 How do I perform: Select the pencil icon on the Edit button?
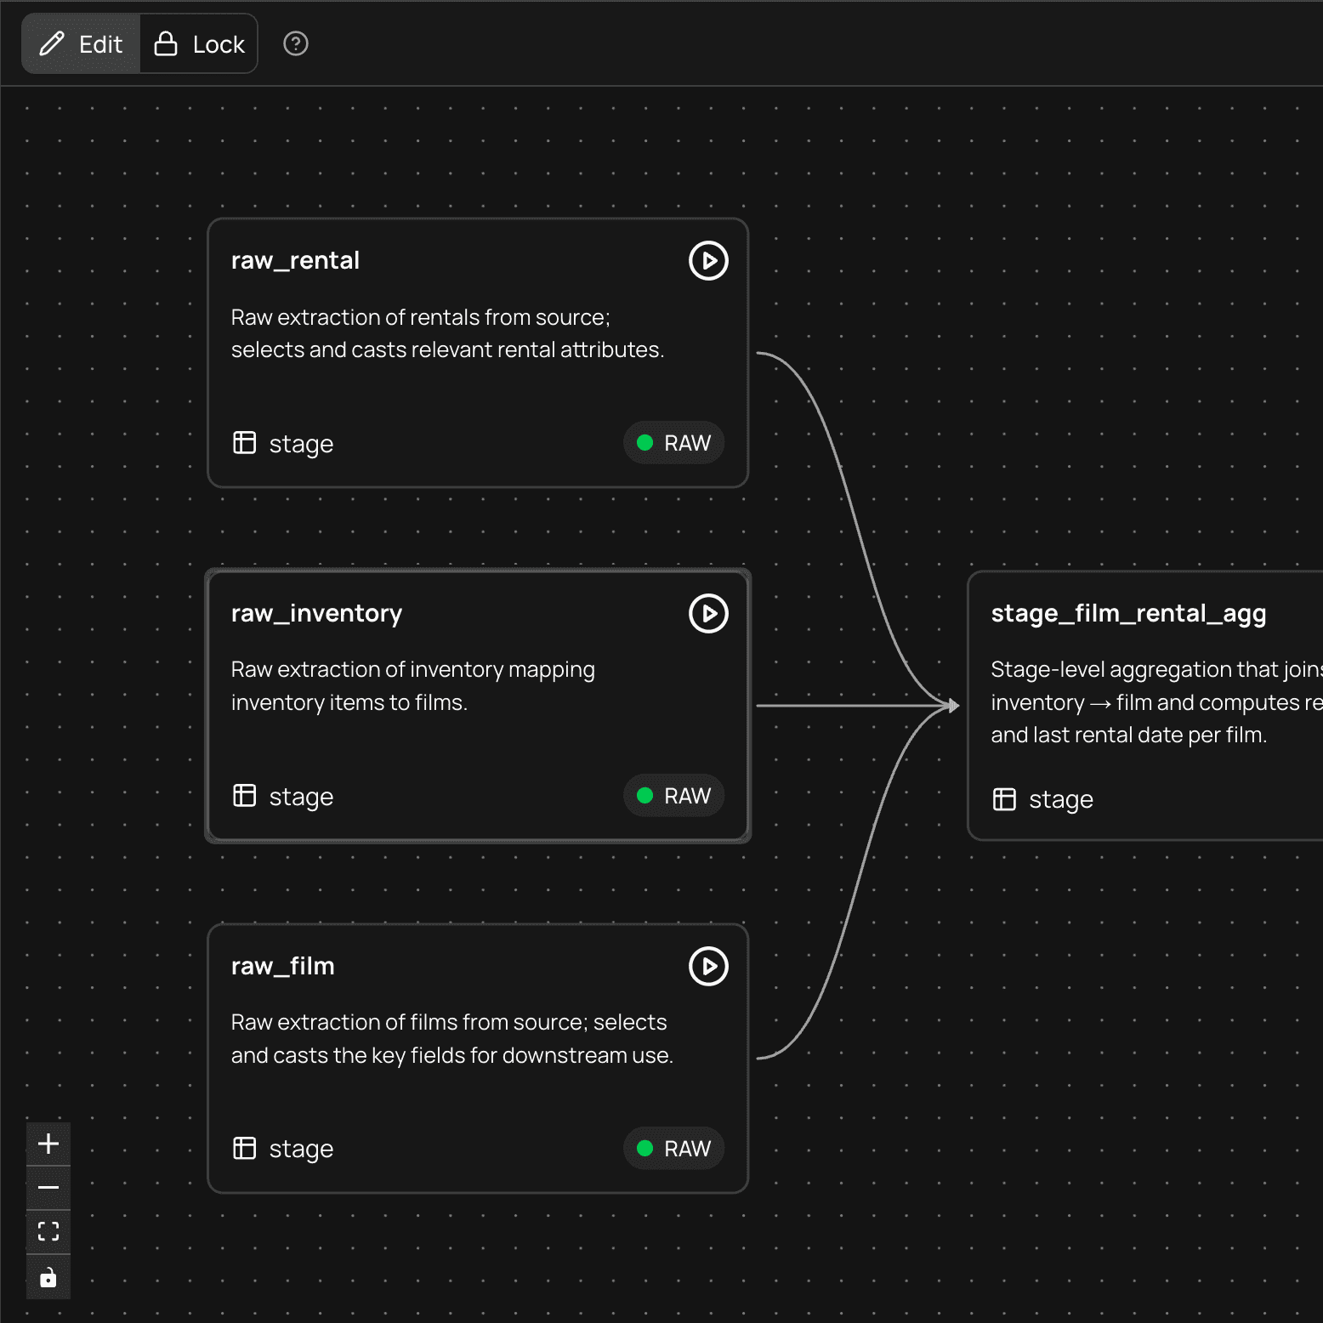(54, 43)
